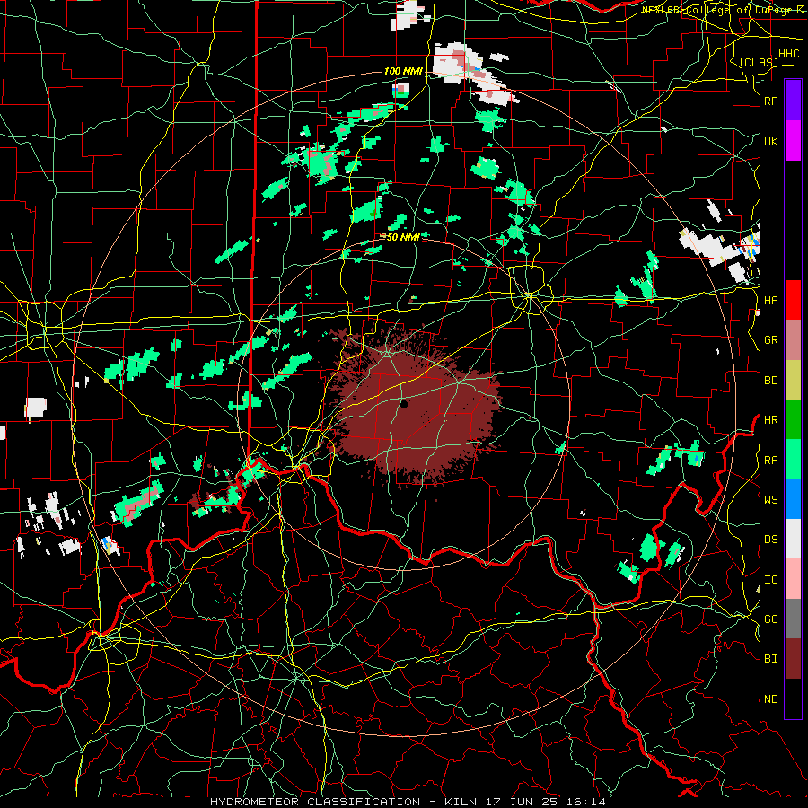
Task: Click the '50 NMI' range ring label
Action: [x=403, y=237]
